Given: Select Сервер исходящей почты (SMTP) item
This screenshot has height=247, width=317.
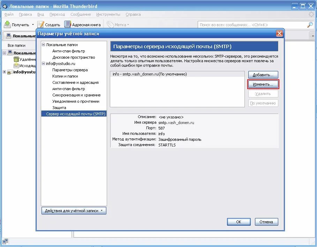Looking at the screenshot, I should [x=74, y=114].
